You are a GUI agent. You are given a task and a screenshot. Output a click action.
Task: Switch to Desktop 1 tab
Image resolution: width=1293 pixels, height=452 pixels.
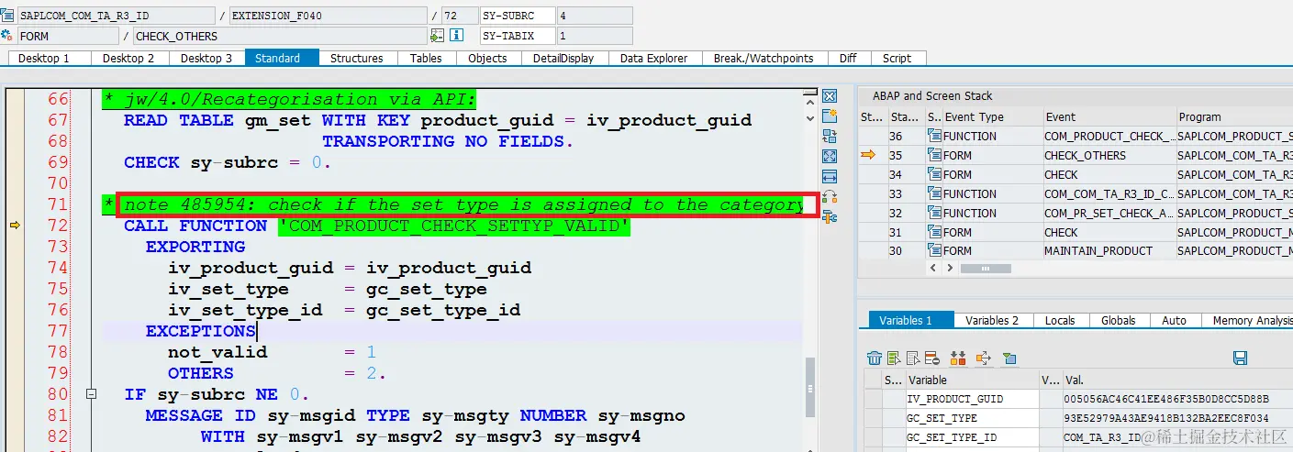(50, 58)
